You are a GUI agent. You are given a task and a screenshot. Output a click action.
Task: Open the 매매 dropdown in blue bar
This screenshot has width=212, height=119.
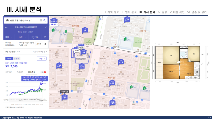[x=9, y=37]
